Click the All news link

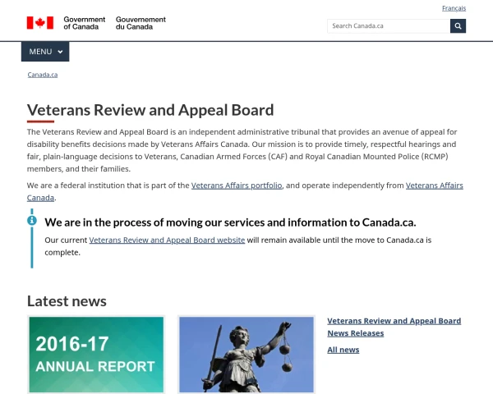[x=343, y=350]
